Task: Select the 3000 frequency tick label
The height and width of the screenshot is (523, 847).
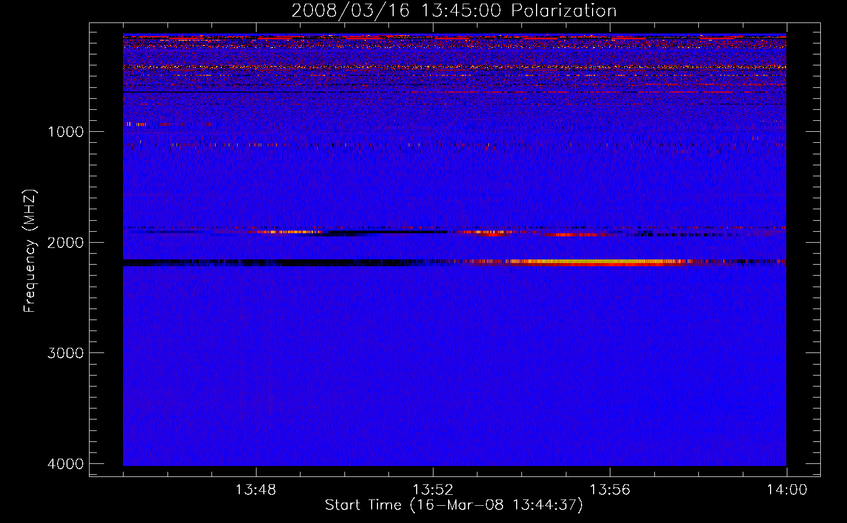Action: pyautogui.click(x=65, y=353)
